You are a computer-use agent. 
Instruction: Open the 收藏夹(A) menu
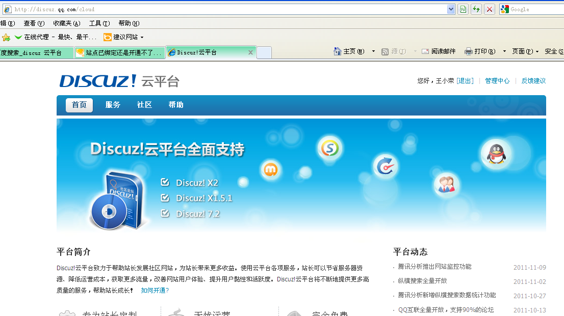66,23
